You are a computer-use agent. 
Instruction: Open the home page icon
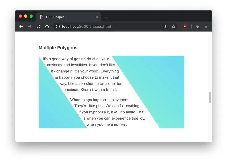[x=47, y=27]
